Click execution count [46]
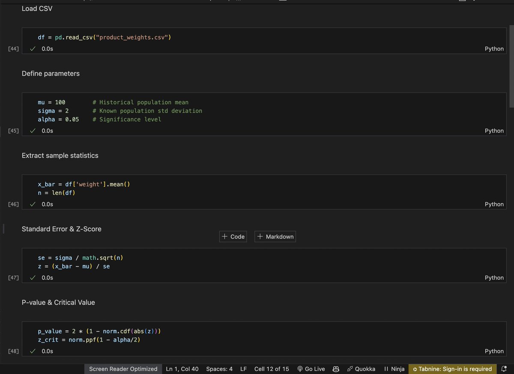 (x=13, y=204)
